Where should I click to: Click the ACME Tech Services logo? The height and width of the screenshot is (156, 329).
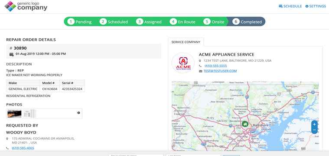coord(183,63)
